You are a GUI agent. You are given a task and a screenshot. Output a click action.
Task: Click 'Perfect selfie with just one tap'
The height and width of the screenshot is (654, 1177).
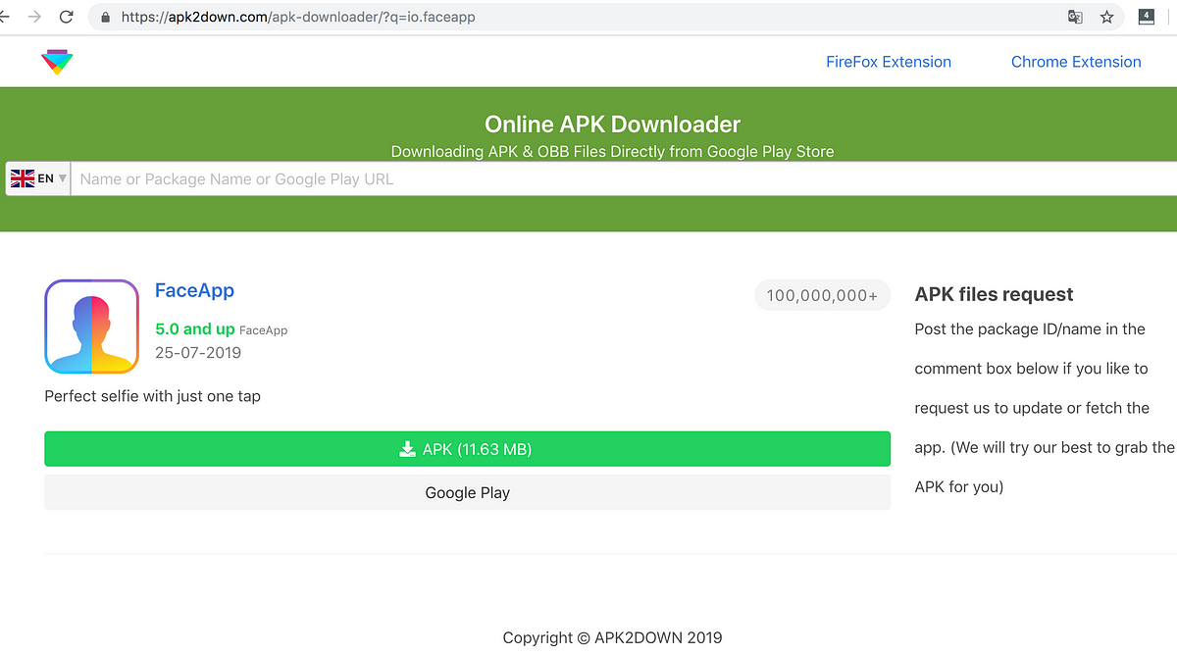click(x=153, y=396)
